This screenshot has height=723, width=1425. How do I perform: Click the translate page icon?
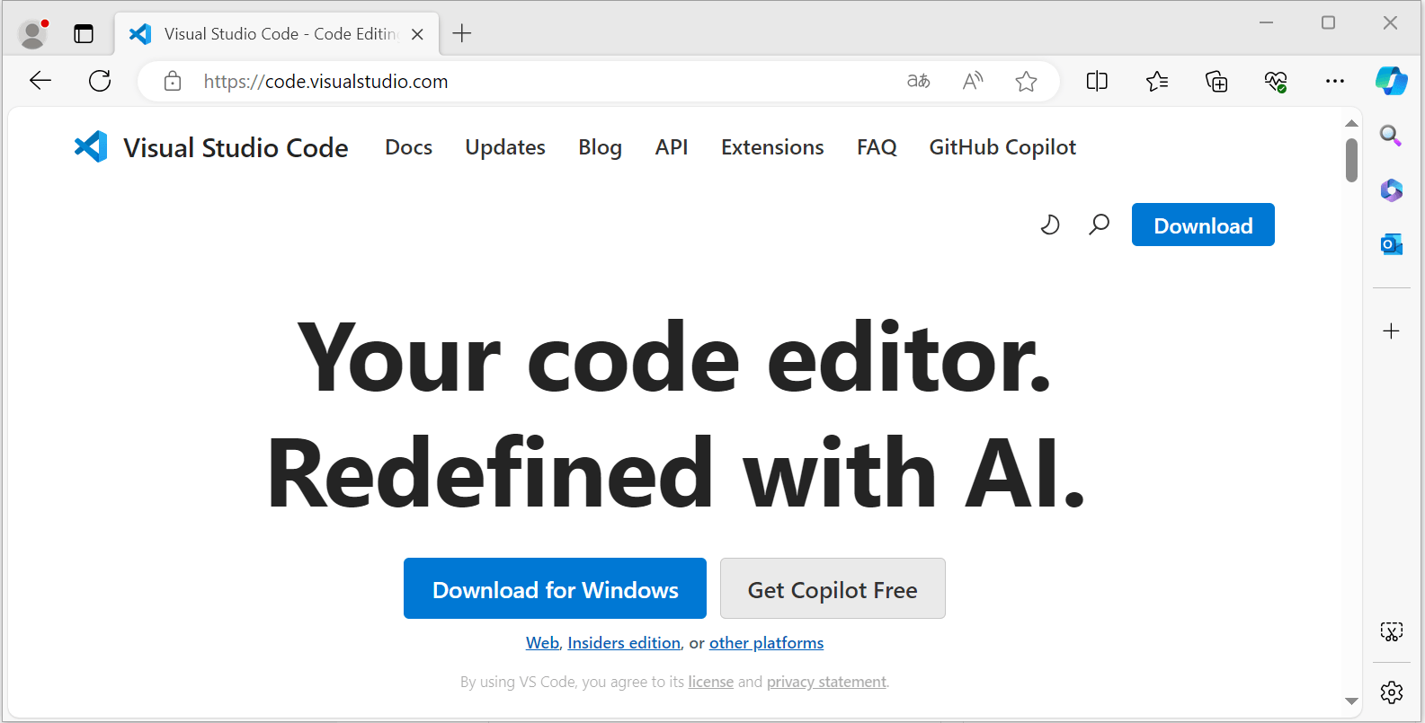pyautogui.click(x=918, y=82)
